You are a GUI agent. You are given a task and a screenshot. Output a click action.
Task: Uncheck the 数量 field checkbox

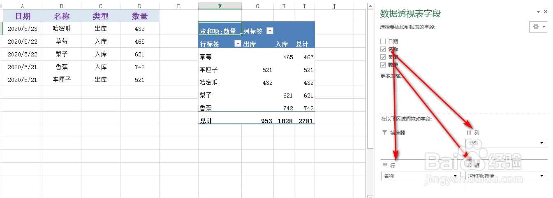[x=383, y=65]
